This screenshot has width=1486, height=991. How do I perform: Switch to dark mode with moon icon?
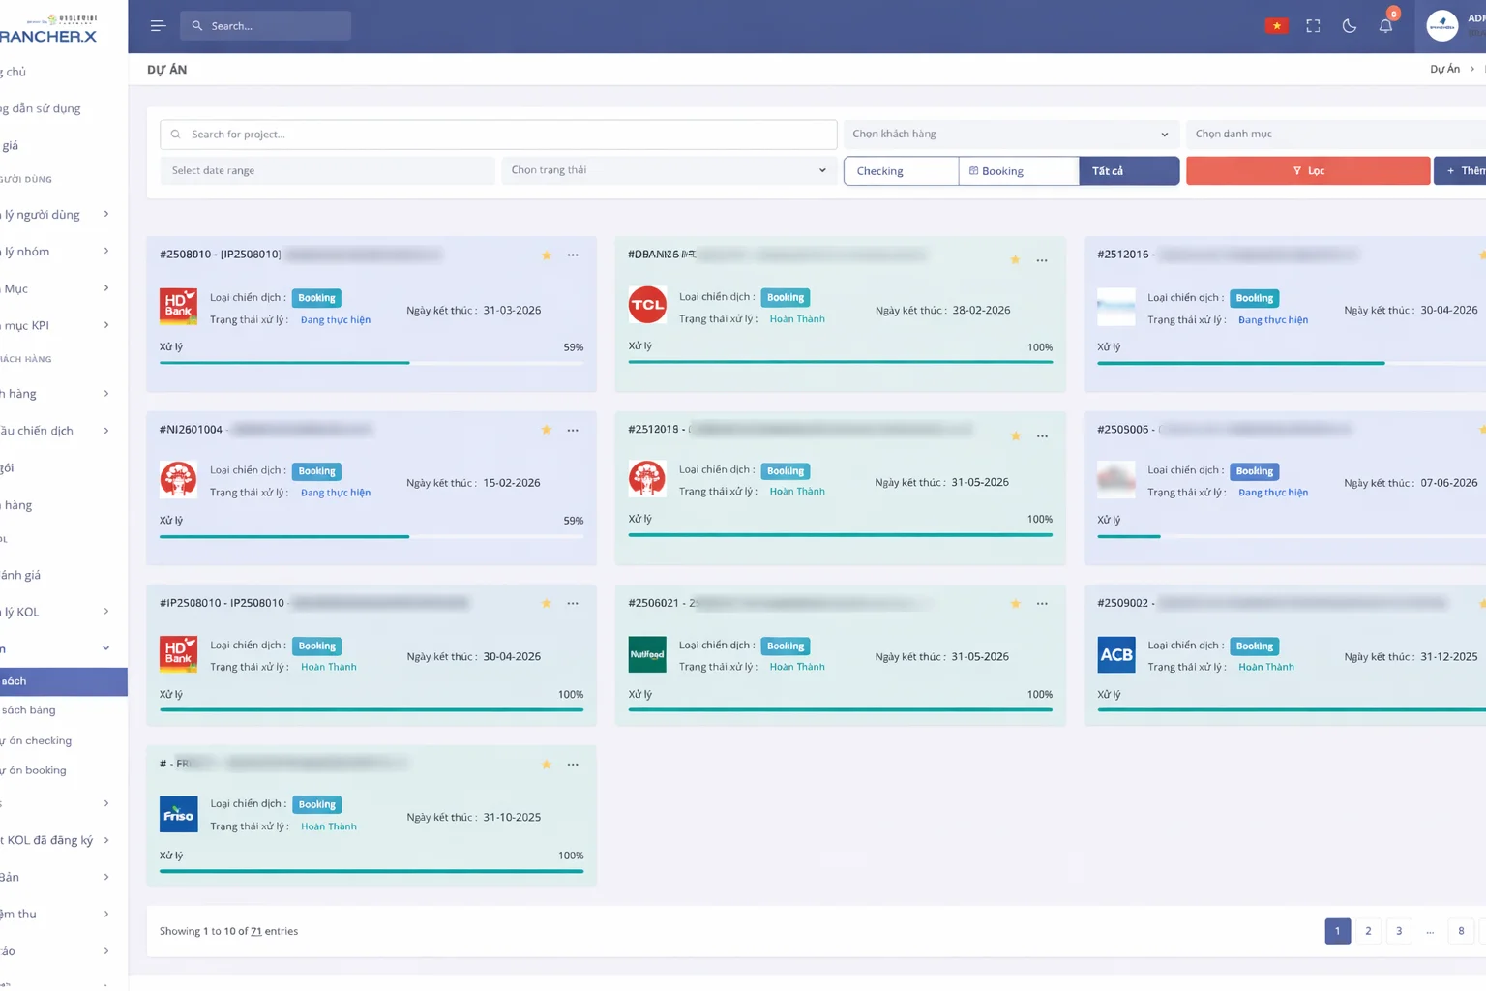tap(1349, 26)
